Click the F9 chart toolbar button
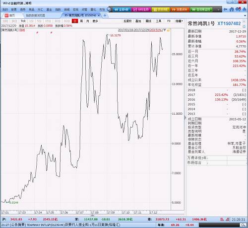 click(x=169, y=21)
